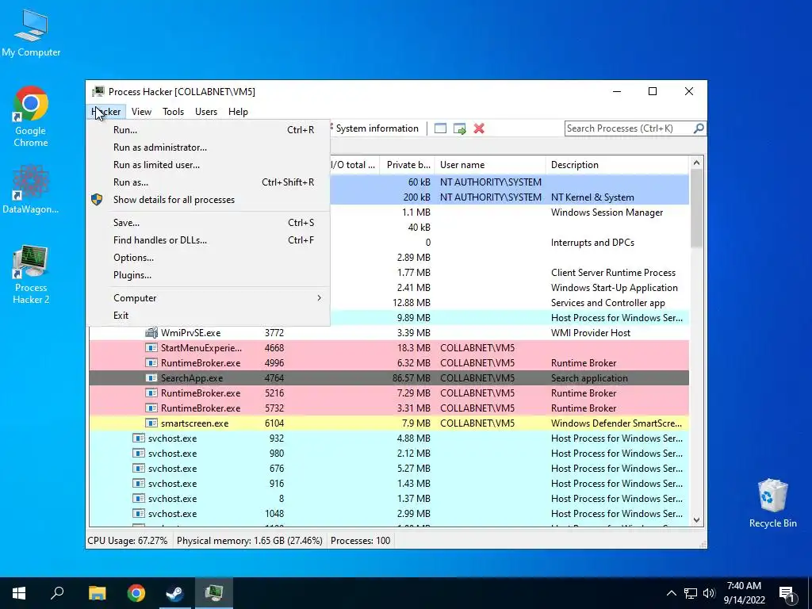Choose Find handles or DLLs...
Screen dimensions: 812x609
click(209, 239)
